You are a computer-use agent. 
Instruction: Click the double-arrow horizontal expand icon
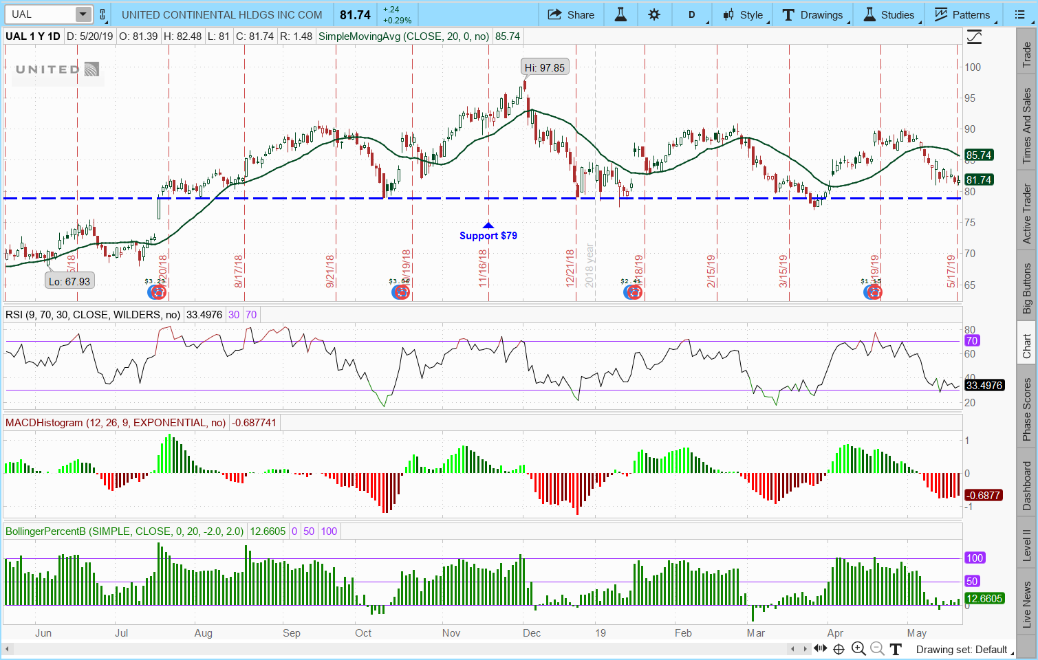point(820,648)
